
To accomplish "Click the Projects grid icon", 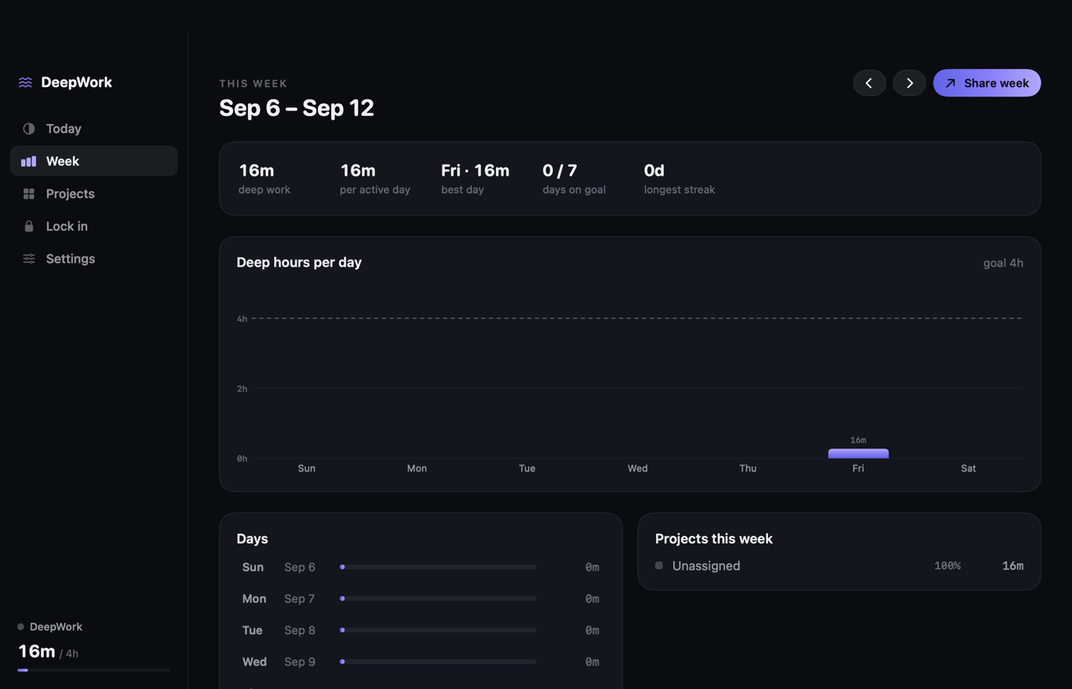I will tap(29, 194).
